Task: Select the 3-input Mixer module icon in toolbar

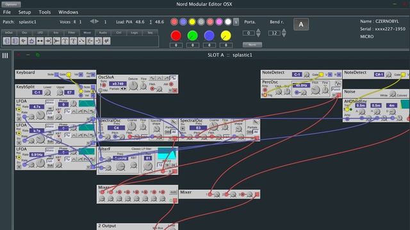Action: [x=7, y=41]
